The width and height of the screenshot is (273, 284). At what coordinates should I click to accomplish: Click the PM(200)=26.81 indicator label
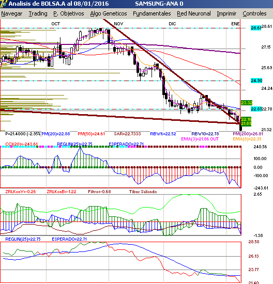point(248,134)
